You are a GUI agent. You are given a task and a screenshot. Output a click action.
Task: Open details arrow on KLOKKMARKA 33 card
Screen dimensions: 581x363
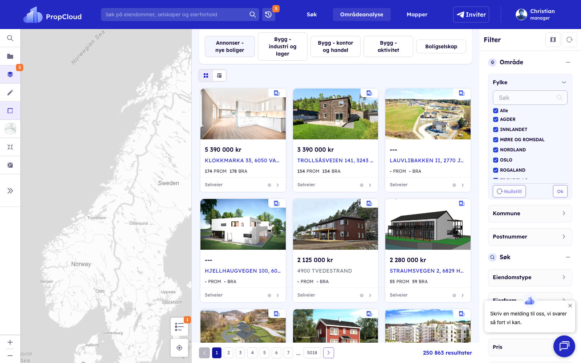(278, 185)
